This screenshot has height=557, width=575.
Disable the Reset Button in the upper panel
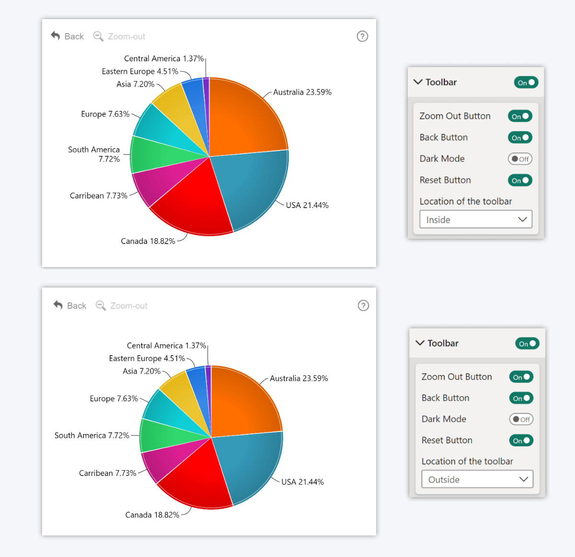(520, 180)
